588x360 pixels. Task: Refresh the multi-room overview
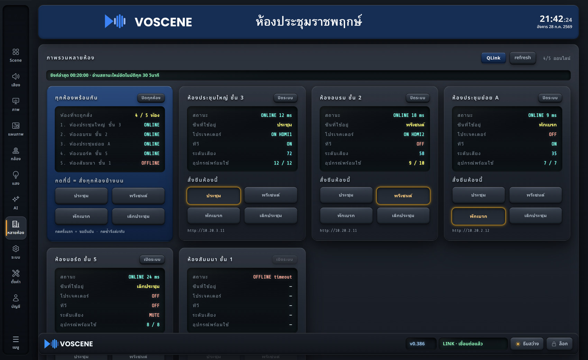point(523,58)
